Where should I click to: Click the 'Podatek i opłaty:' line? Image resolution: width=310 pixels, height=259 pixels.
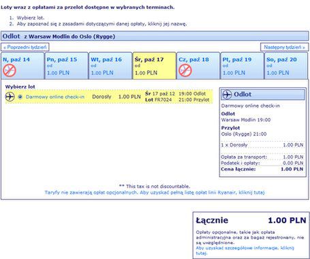click(262, 163)
